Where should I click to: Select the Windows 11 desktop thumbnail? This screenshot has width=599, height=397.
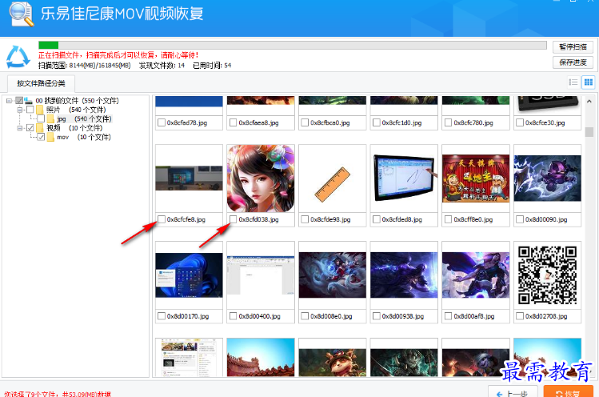189,275
